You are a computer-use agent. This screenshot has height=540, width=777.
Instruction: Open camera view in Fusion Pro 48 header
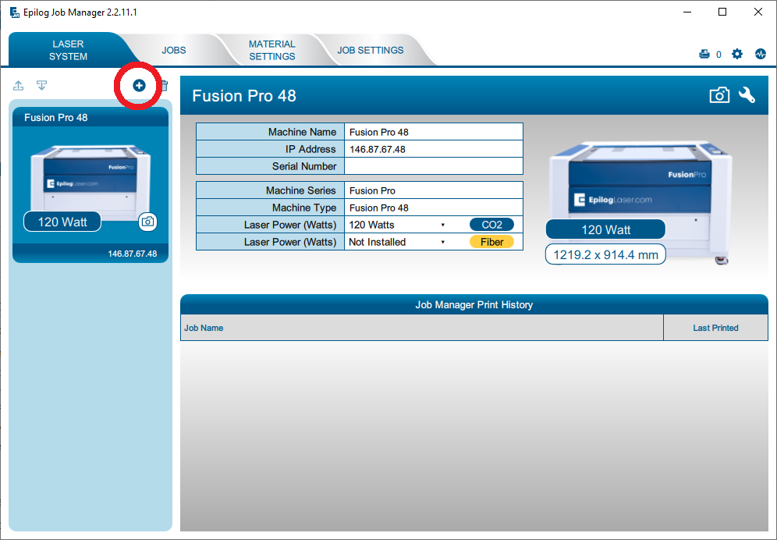719,95
